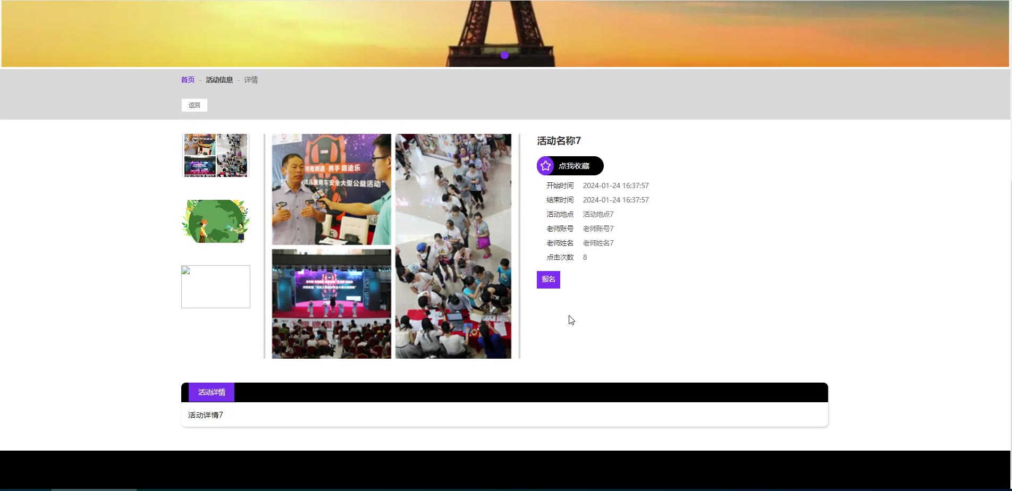Click the 详情 breadcrumb text
Viewport: 1012px width, 491px height.
coord(251,80)
